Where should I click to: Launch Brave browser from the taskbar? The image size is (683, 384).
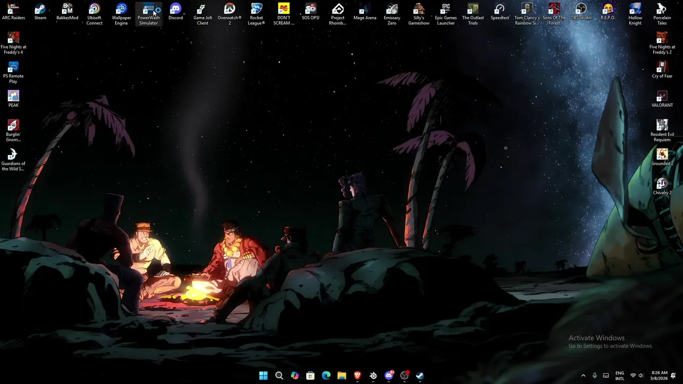[x=358, y=375]
